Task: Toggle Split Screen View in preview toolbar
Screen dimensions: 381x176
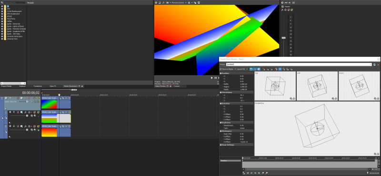Action: pos(167,2)
